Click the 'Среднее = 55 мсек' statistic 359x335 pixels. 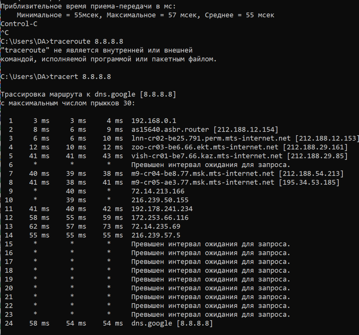239,15
